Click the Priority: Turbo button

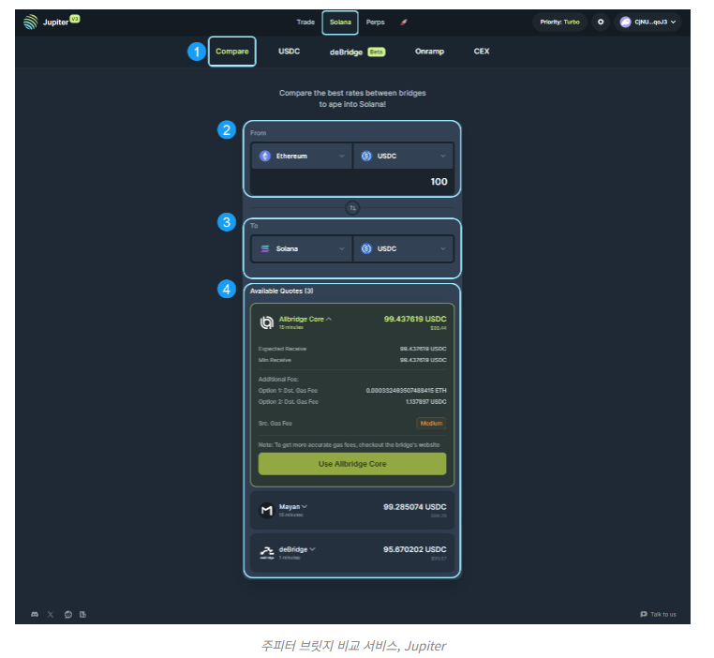click(560, 22)
